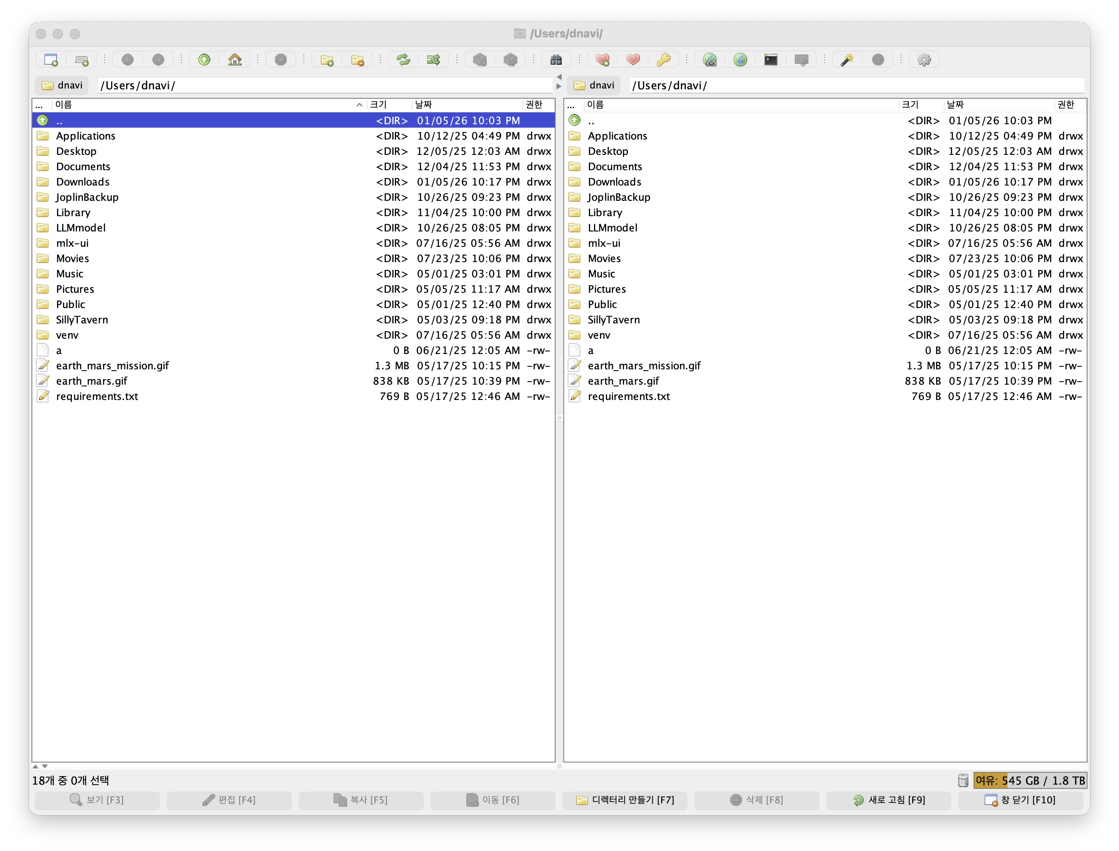Screen dimensions: 1119x851
Task: Open the dnavi drive selector on the right
Action: click(594, 85)
